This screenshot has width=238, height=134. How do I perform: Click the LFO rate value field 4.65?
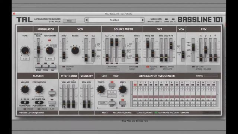click(50, 58)
